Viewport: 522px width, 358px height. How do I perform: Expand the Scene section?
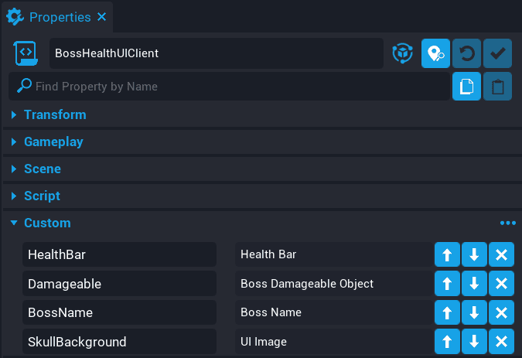point(43,169)
